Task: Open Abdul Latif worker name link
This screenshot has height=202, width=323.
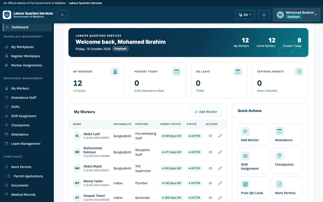Action: pyautogui.click(x=92, y=134)
